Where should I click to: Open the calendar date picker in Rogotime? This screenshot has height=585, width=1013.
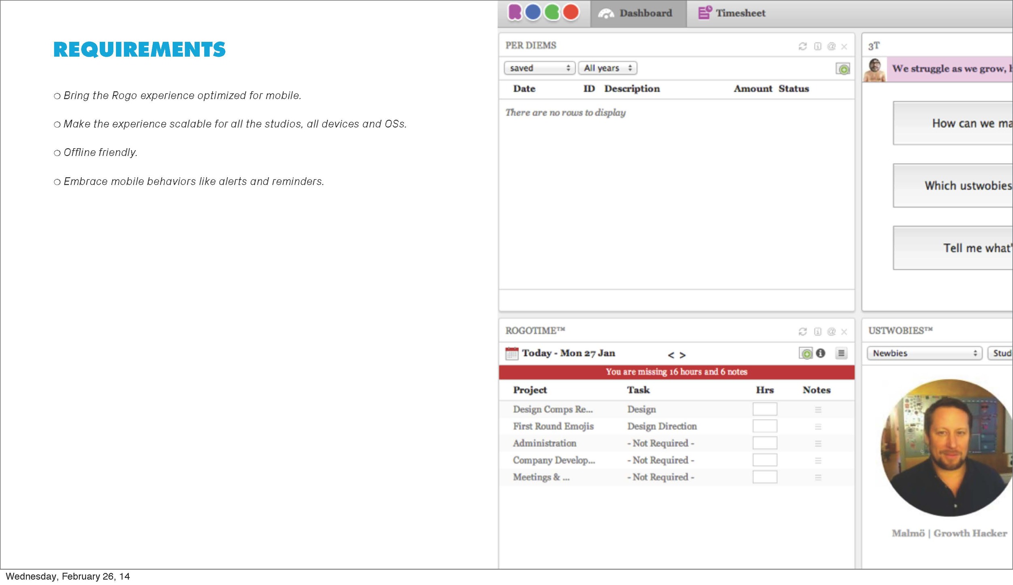(512, 353)
